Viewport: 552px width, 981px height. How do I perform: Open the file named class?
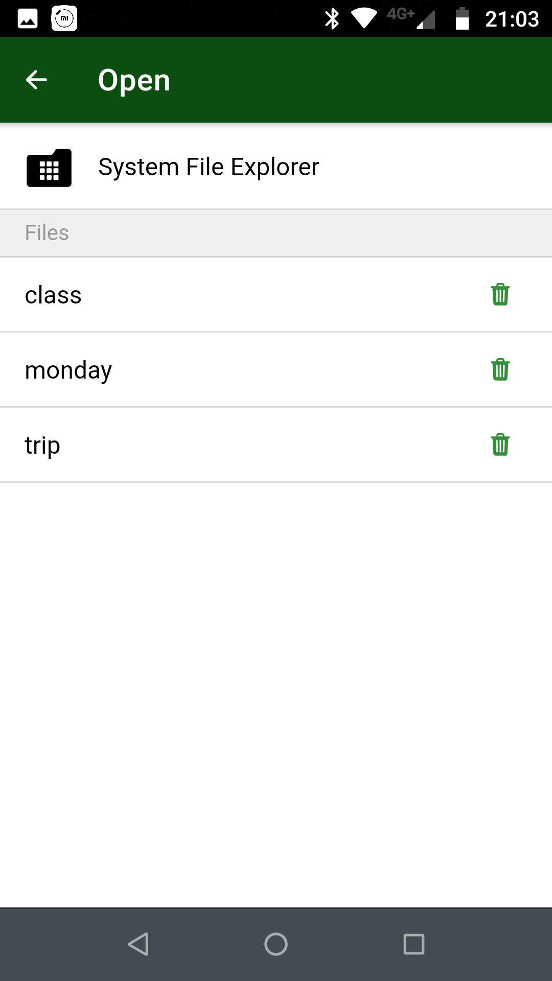53,295
